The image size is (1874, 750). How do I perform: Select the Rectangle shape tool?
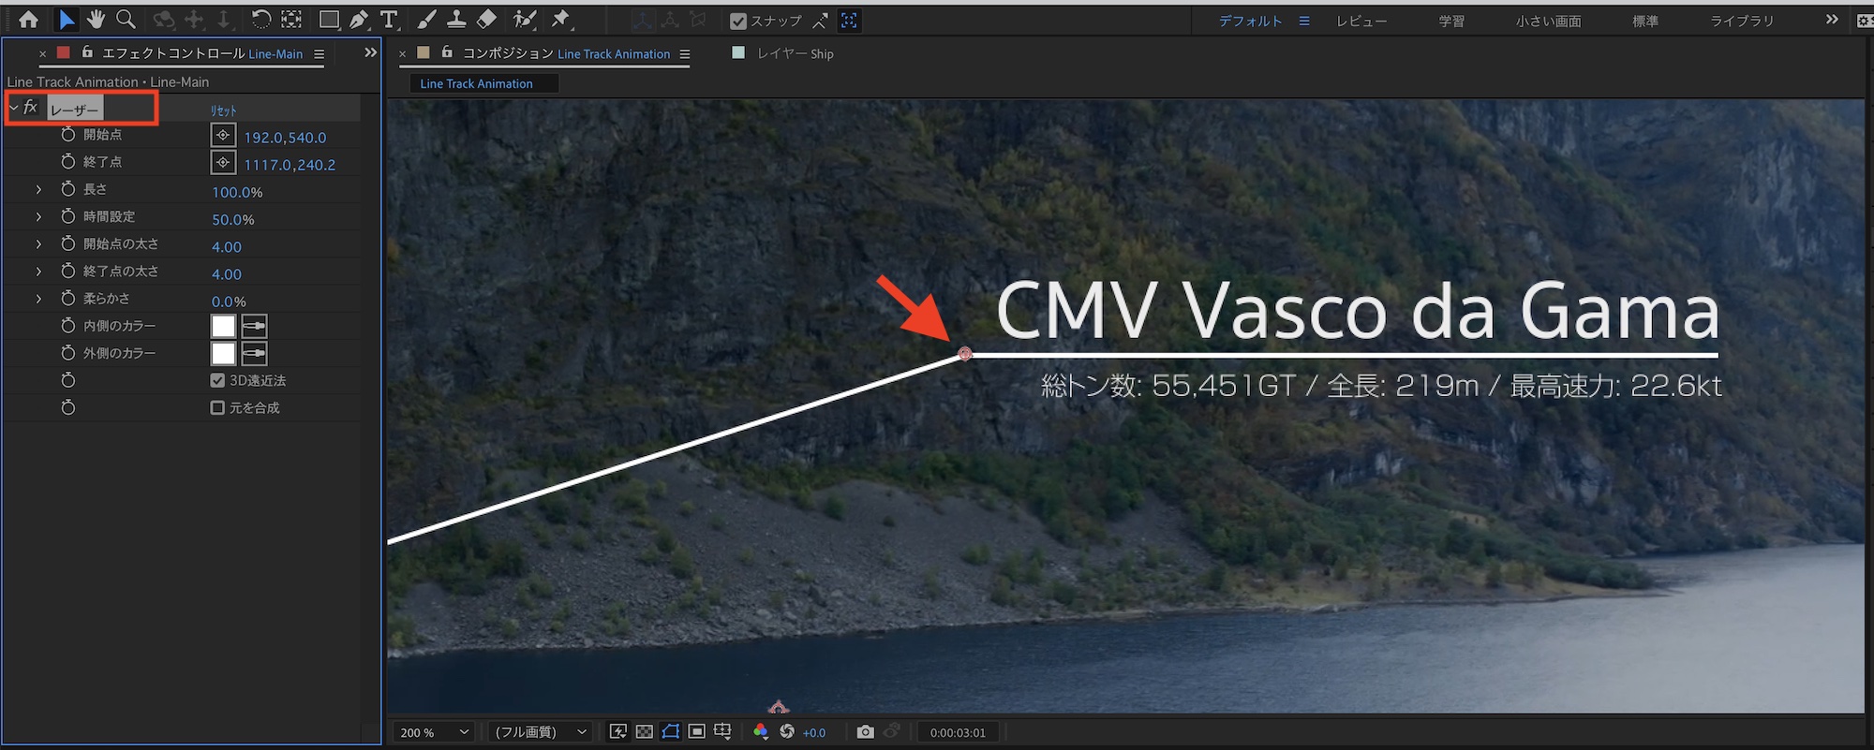328,20
